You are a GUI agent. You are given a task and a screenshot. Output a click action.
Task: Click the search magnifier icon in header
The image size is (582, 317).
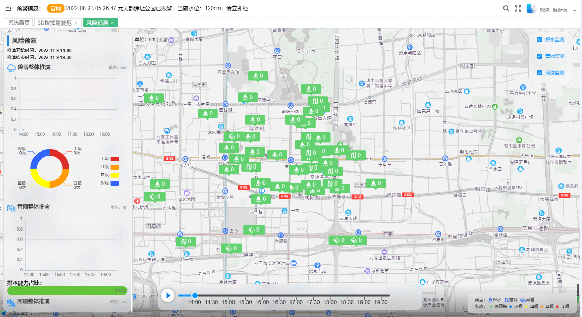(506, 9)
